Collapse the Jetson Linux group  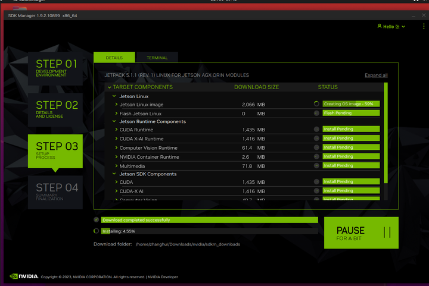click(114, 96)
